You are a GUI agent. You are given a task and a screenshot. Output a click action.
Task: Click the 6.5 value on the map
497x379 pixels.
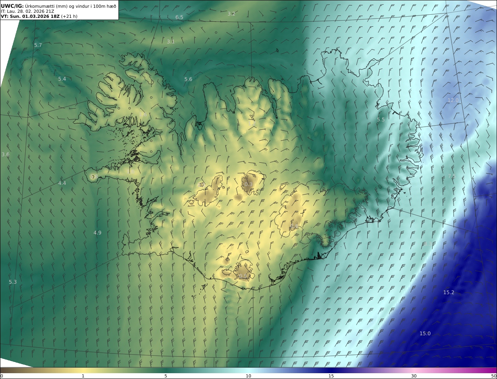pyautogui.click(x=179, y=17)
